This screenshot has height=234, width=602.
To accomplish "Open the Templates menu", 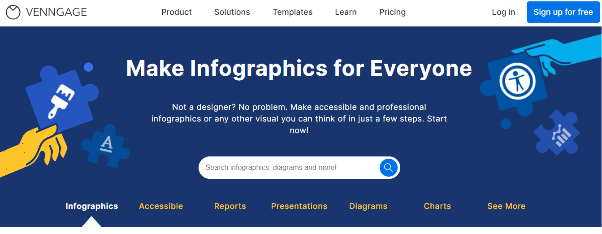I will [293, 12].
